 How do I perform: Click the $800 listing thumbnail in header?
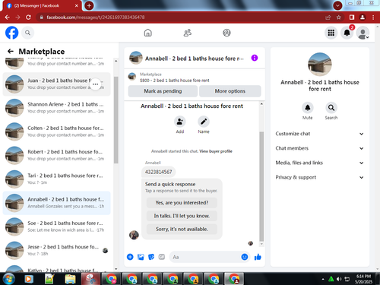click(132, 76)
